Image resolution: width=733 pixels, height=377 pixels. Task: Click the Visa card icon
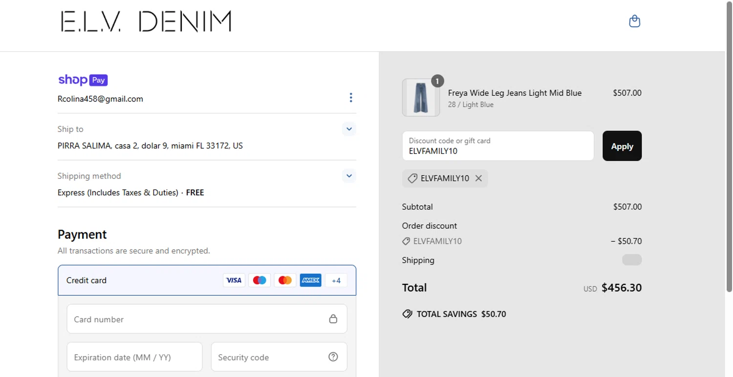(x=234, y=280)
